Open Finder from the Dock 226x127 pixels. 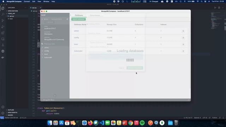pos(50,123)
